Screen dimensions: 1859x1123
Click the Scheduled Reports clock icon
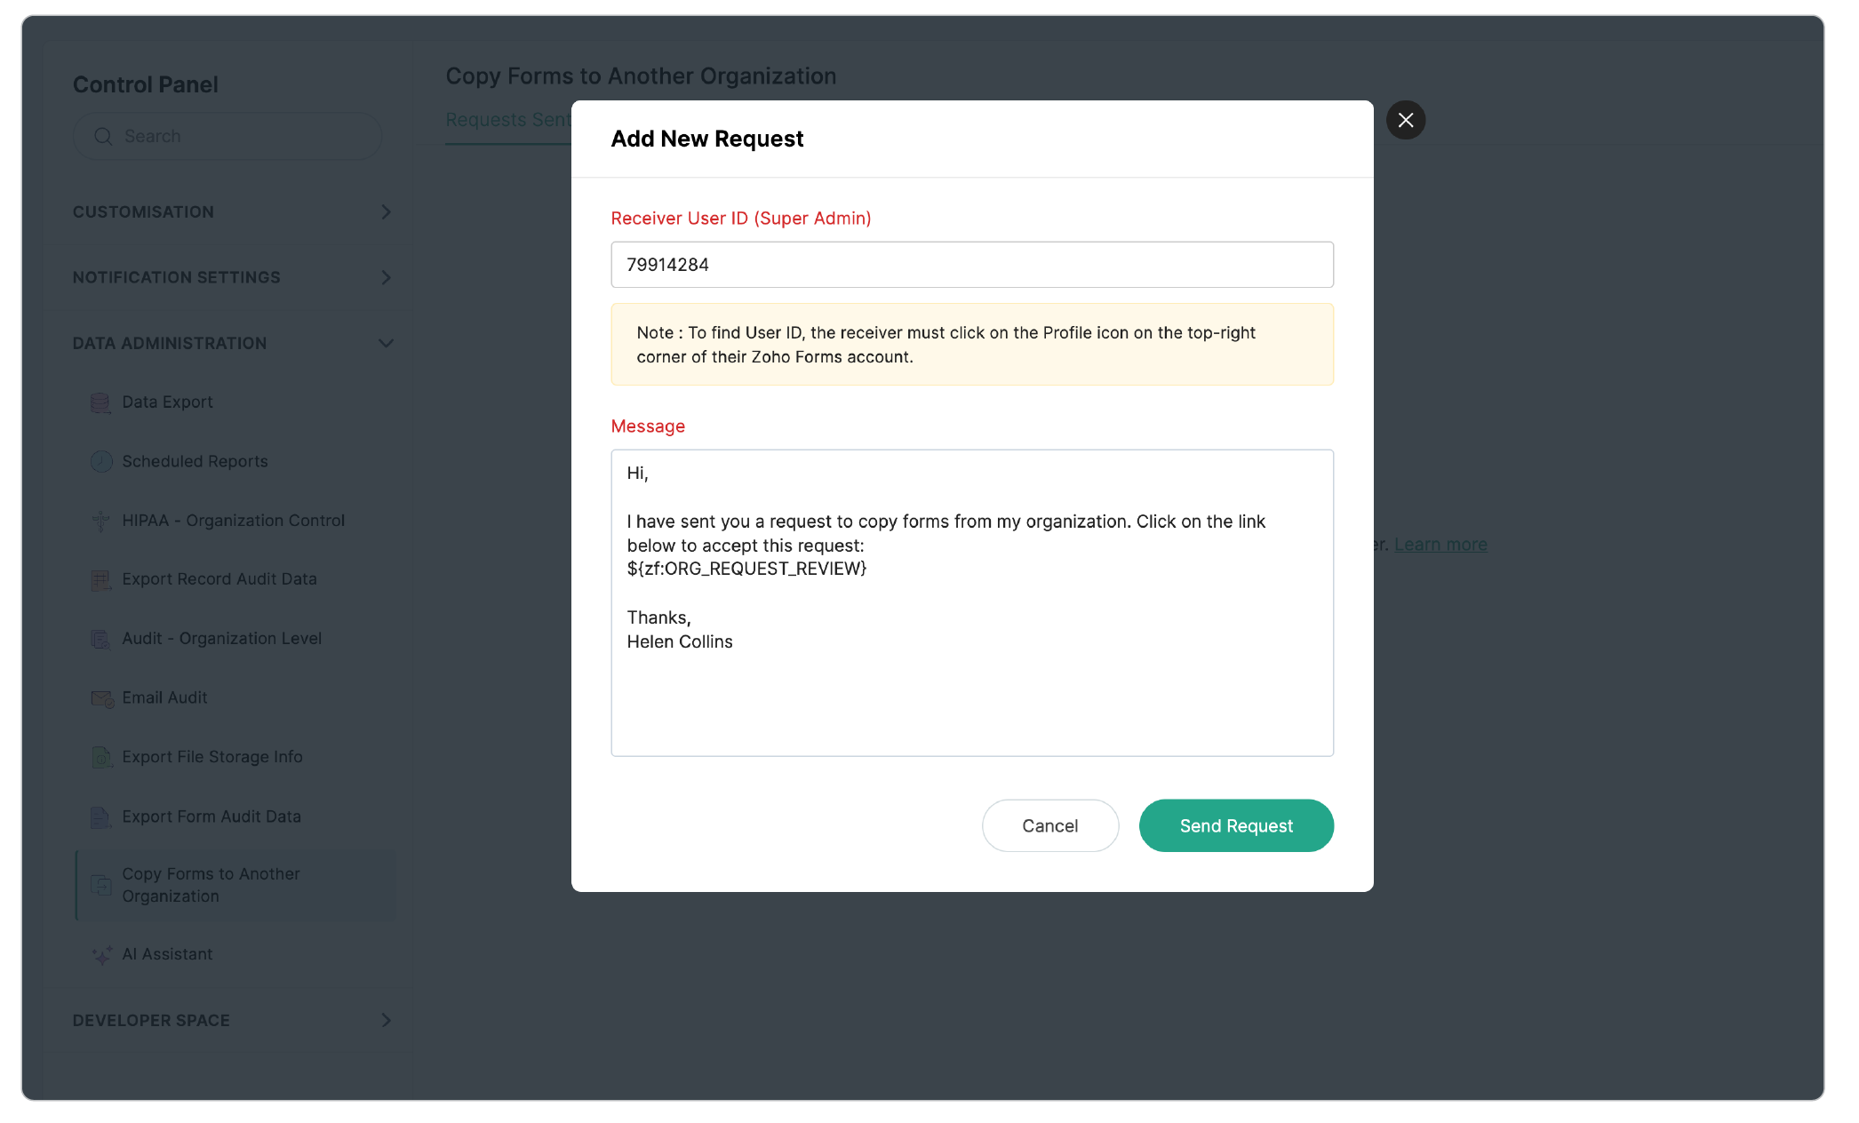[x=101, y=461]
